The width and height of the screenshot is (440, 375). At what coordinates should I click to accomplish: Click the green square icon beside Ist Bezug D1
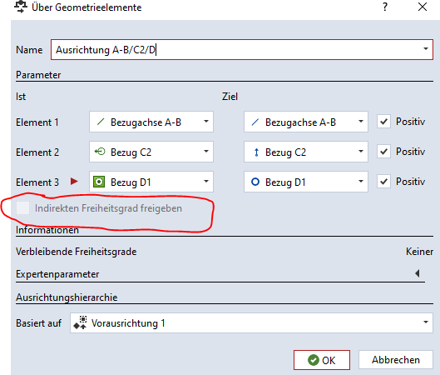click(x=99, y=182)
